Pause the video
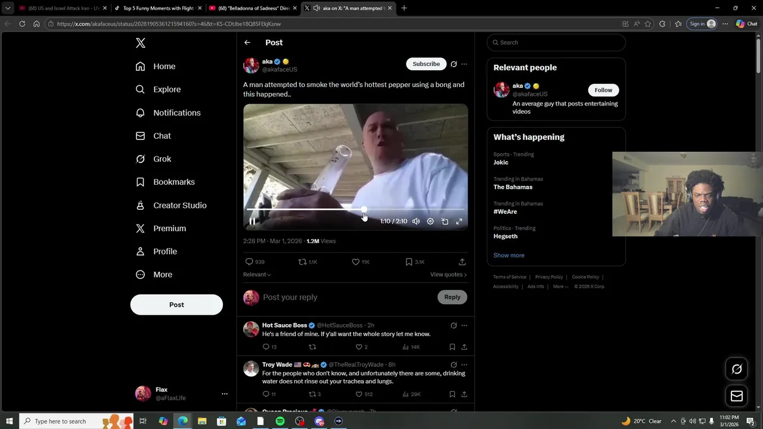The image size is (763, 429). pos(252,221)
